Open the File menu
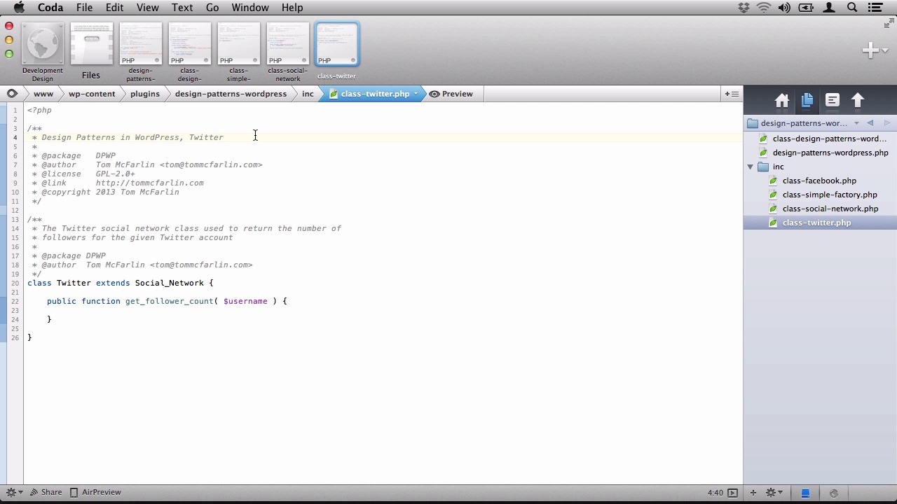This screenshot has width=897, height=504. click(x=84, y=8)
